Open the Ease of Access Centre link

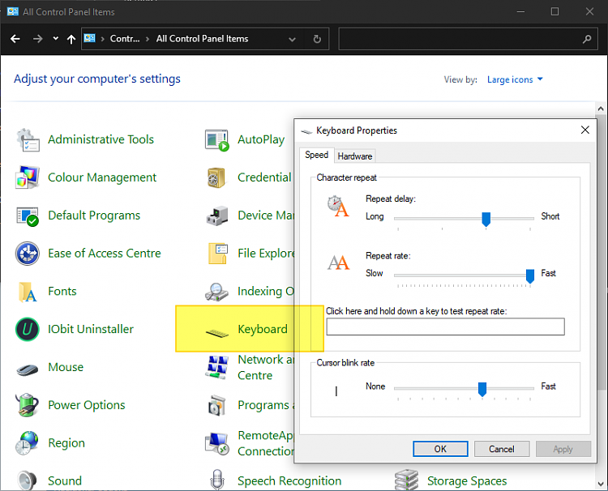pos(105,254)
